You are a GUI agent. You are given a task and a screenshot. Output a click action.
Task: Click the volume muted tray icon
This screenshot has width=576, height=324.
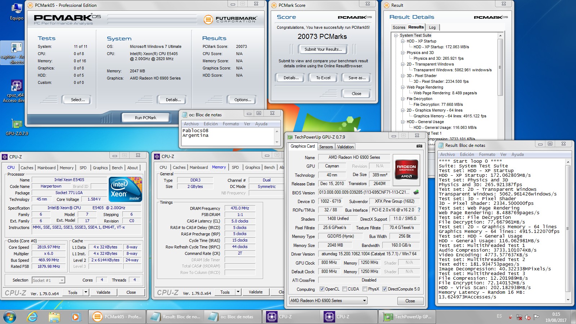(x=528, y=317)
